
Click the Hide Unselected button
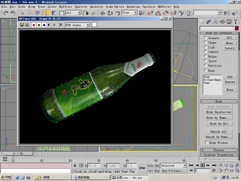pos(219,112)
